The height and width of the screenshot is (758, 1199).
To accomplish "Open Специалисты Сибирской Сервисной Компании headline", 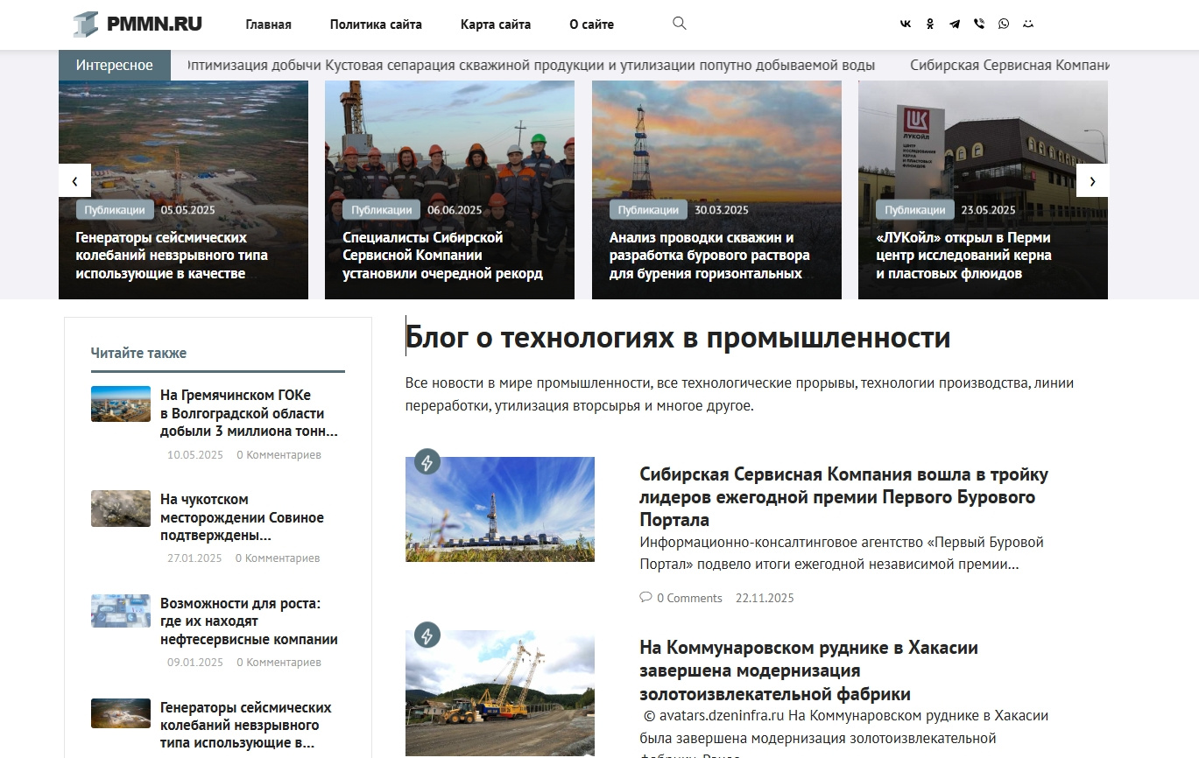I will tap(443, 256).
